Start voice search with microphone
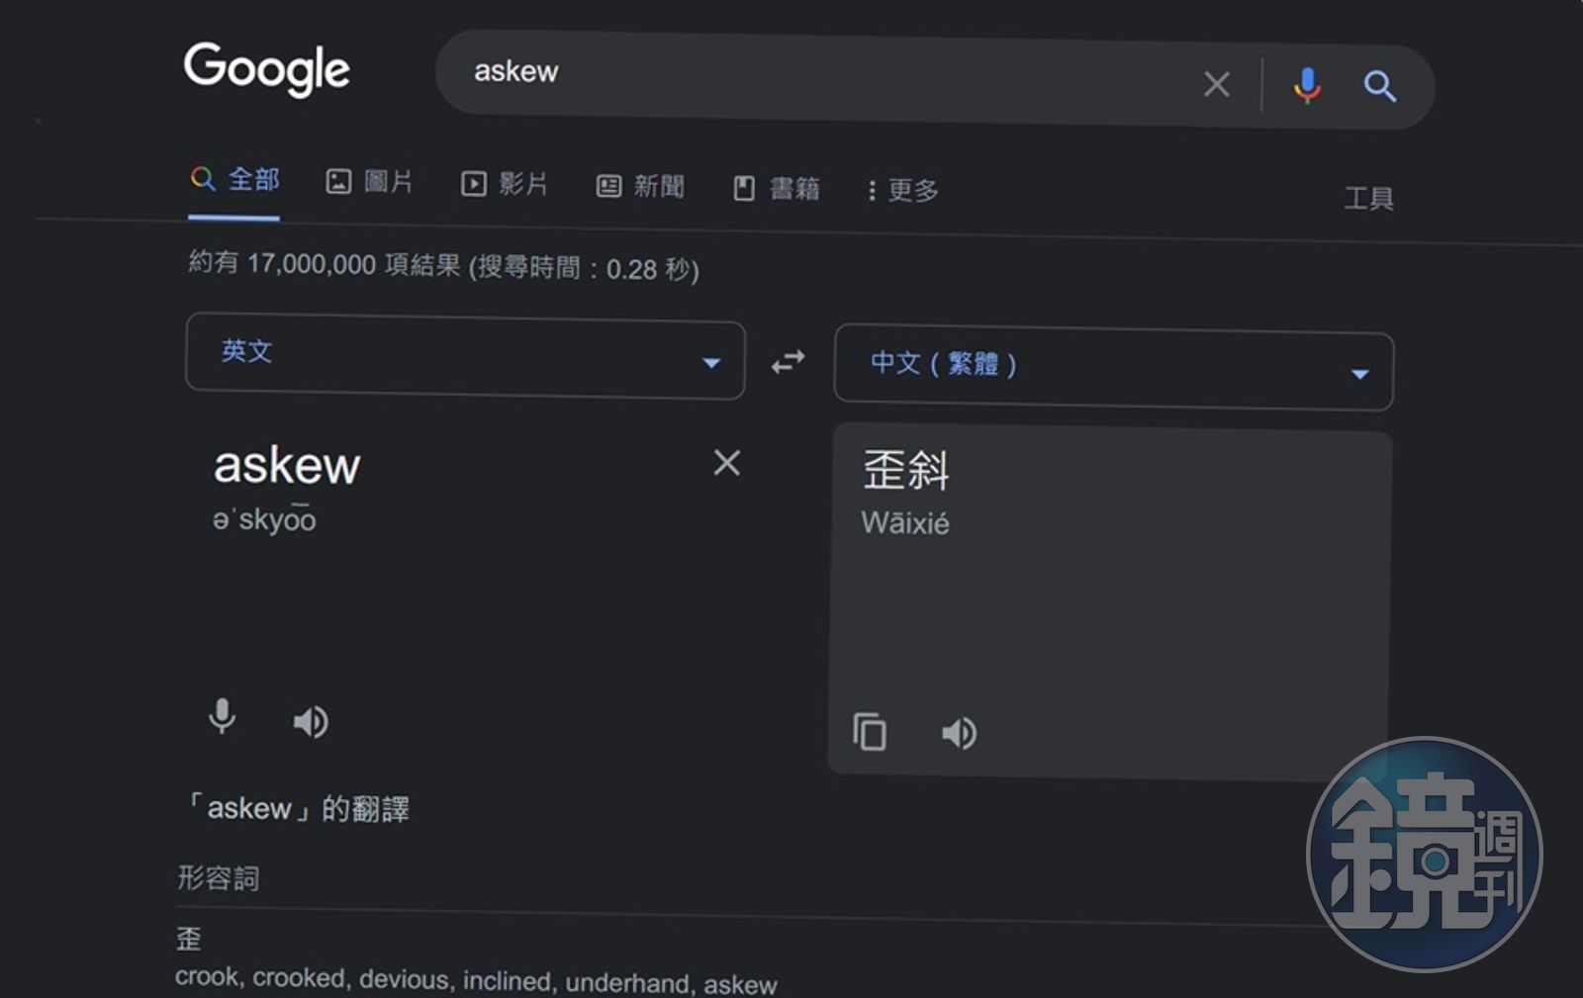Screen dimensions: 1583x998 point(1306,86)
